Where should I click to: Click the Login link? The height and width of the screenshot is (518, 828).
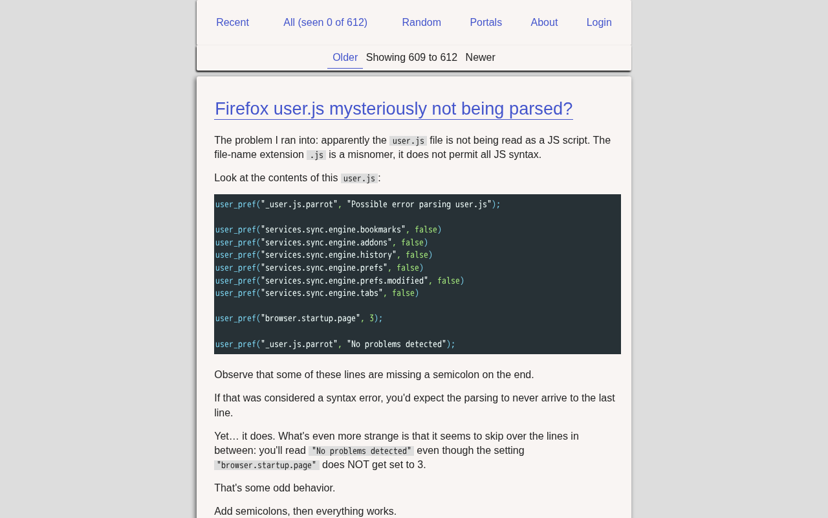(599, 23)
